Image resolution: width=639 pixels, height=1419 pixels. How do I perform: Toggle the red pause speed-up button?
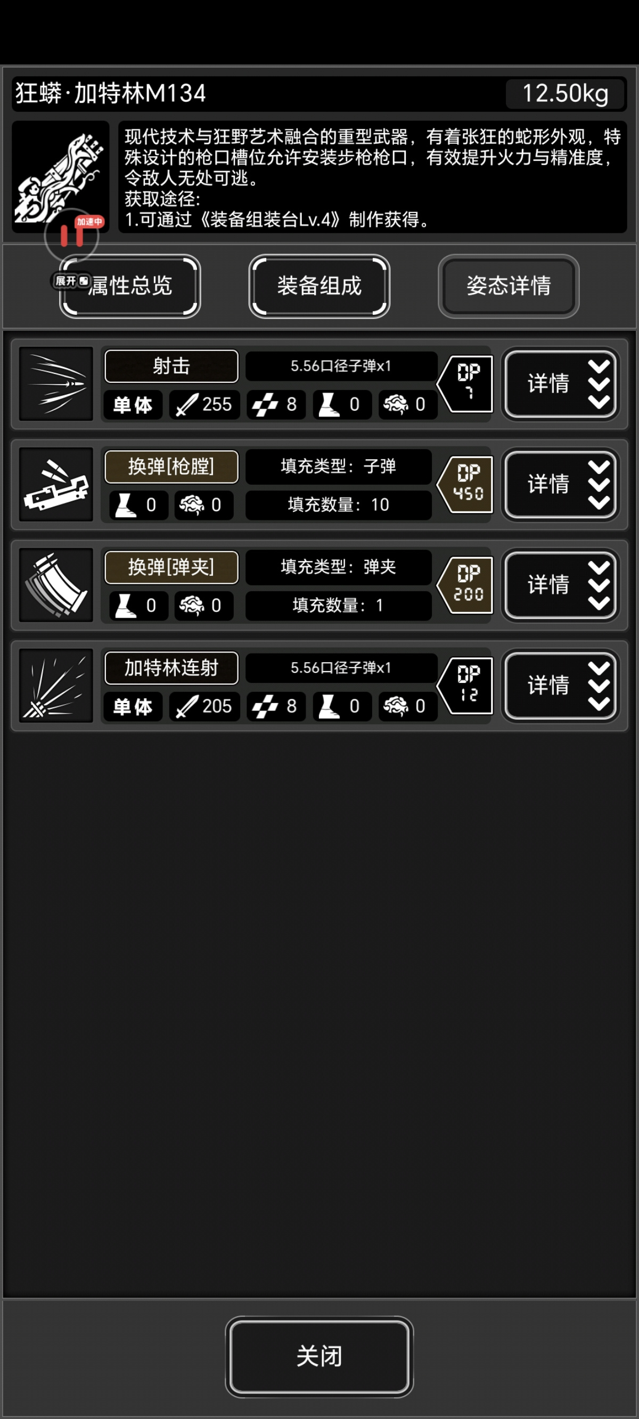[x=71, y=235]
